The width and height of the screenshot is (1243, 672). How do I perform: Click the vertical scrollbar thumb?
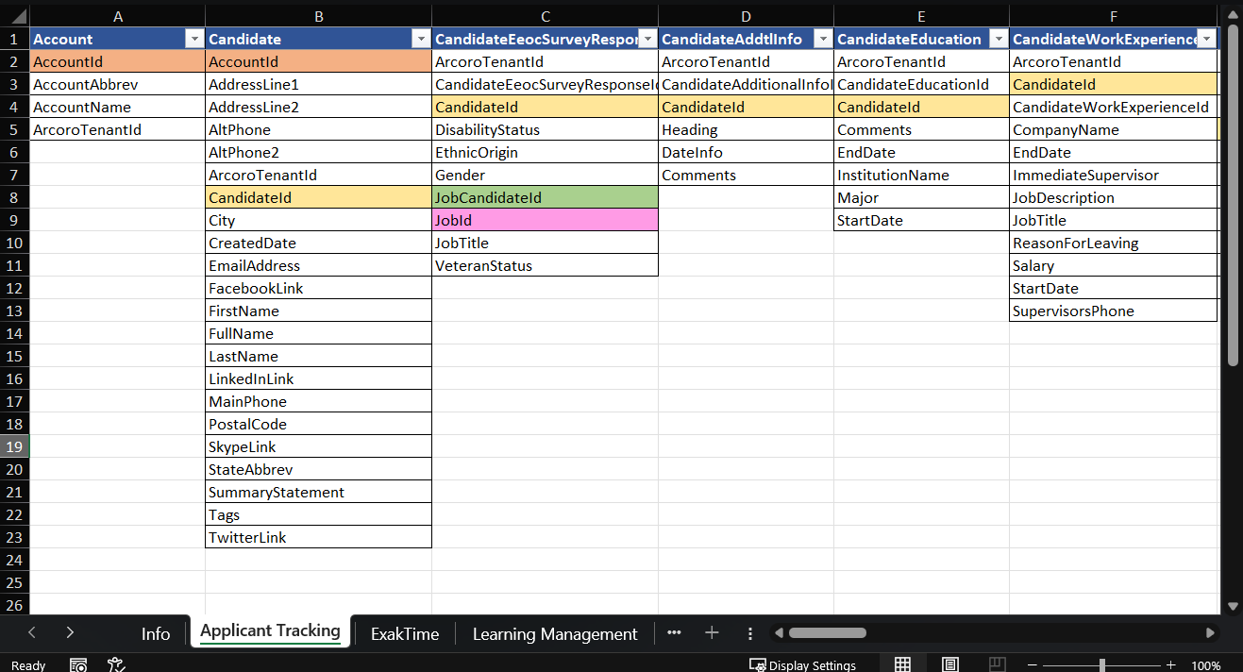coord(1232,195)
